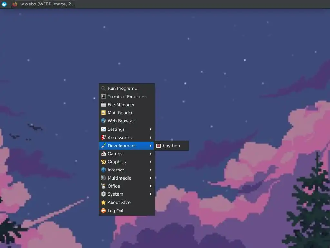Choose Run Program... from the menu
Viewport: 330px width, 248px height.
(127, 88)
